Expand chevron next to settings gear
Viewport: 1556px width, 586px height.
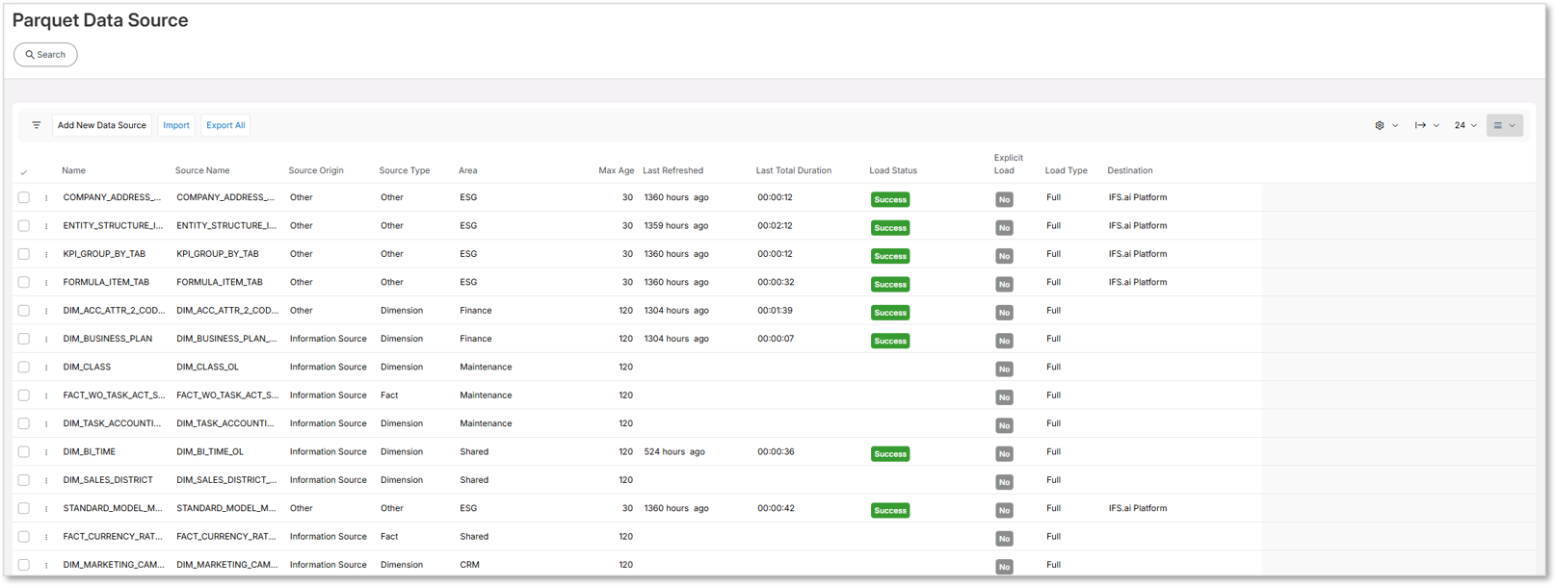click(x=1395, y=125)
